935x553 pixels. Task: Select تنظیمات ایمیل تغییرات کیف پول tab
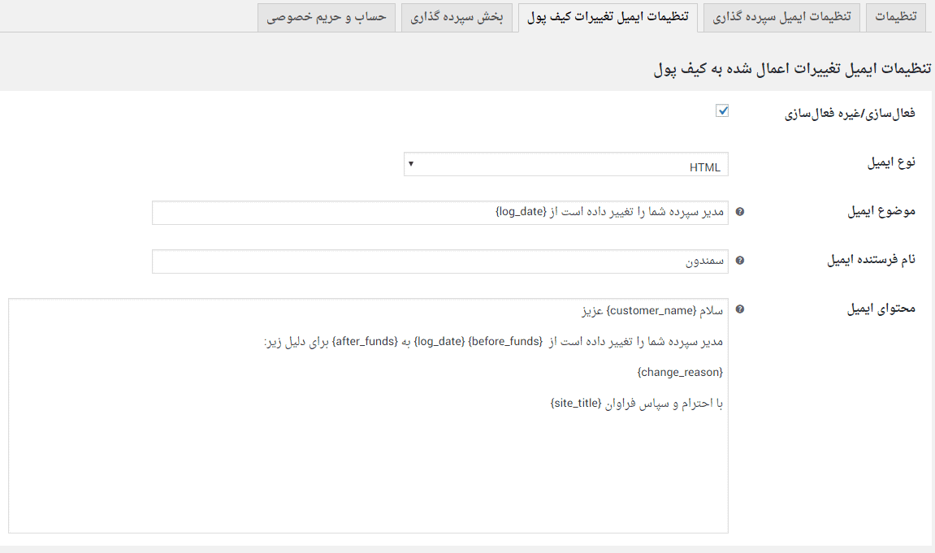(x=608, y=17)
